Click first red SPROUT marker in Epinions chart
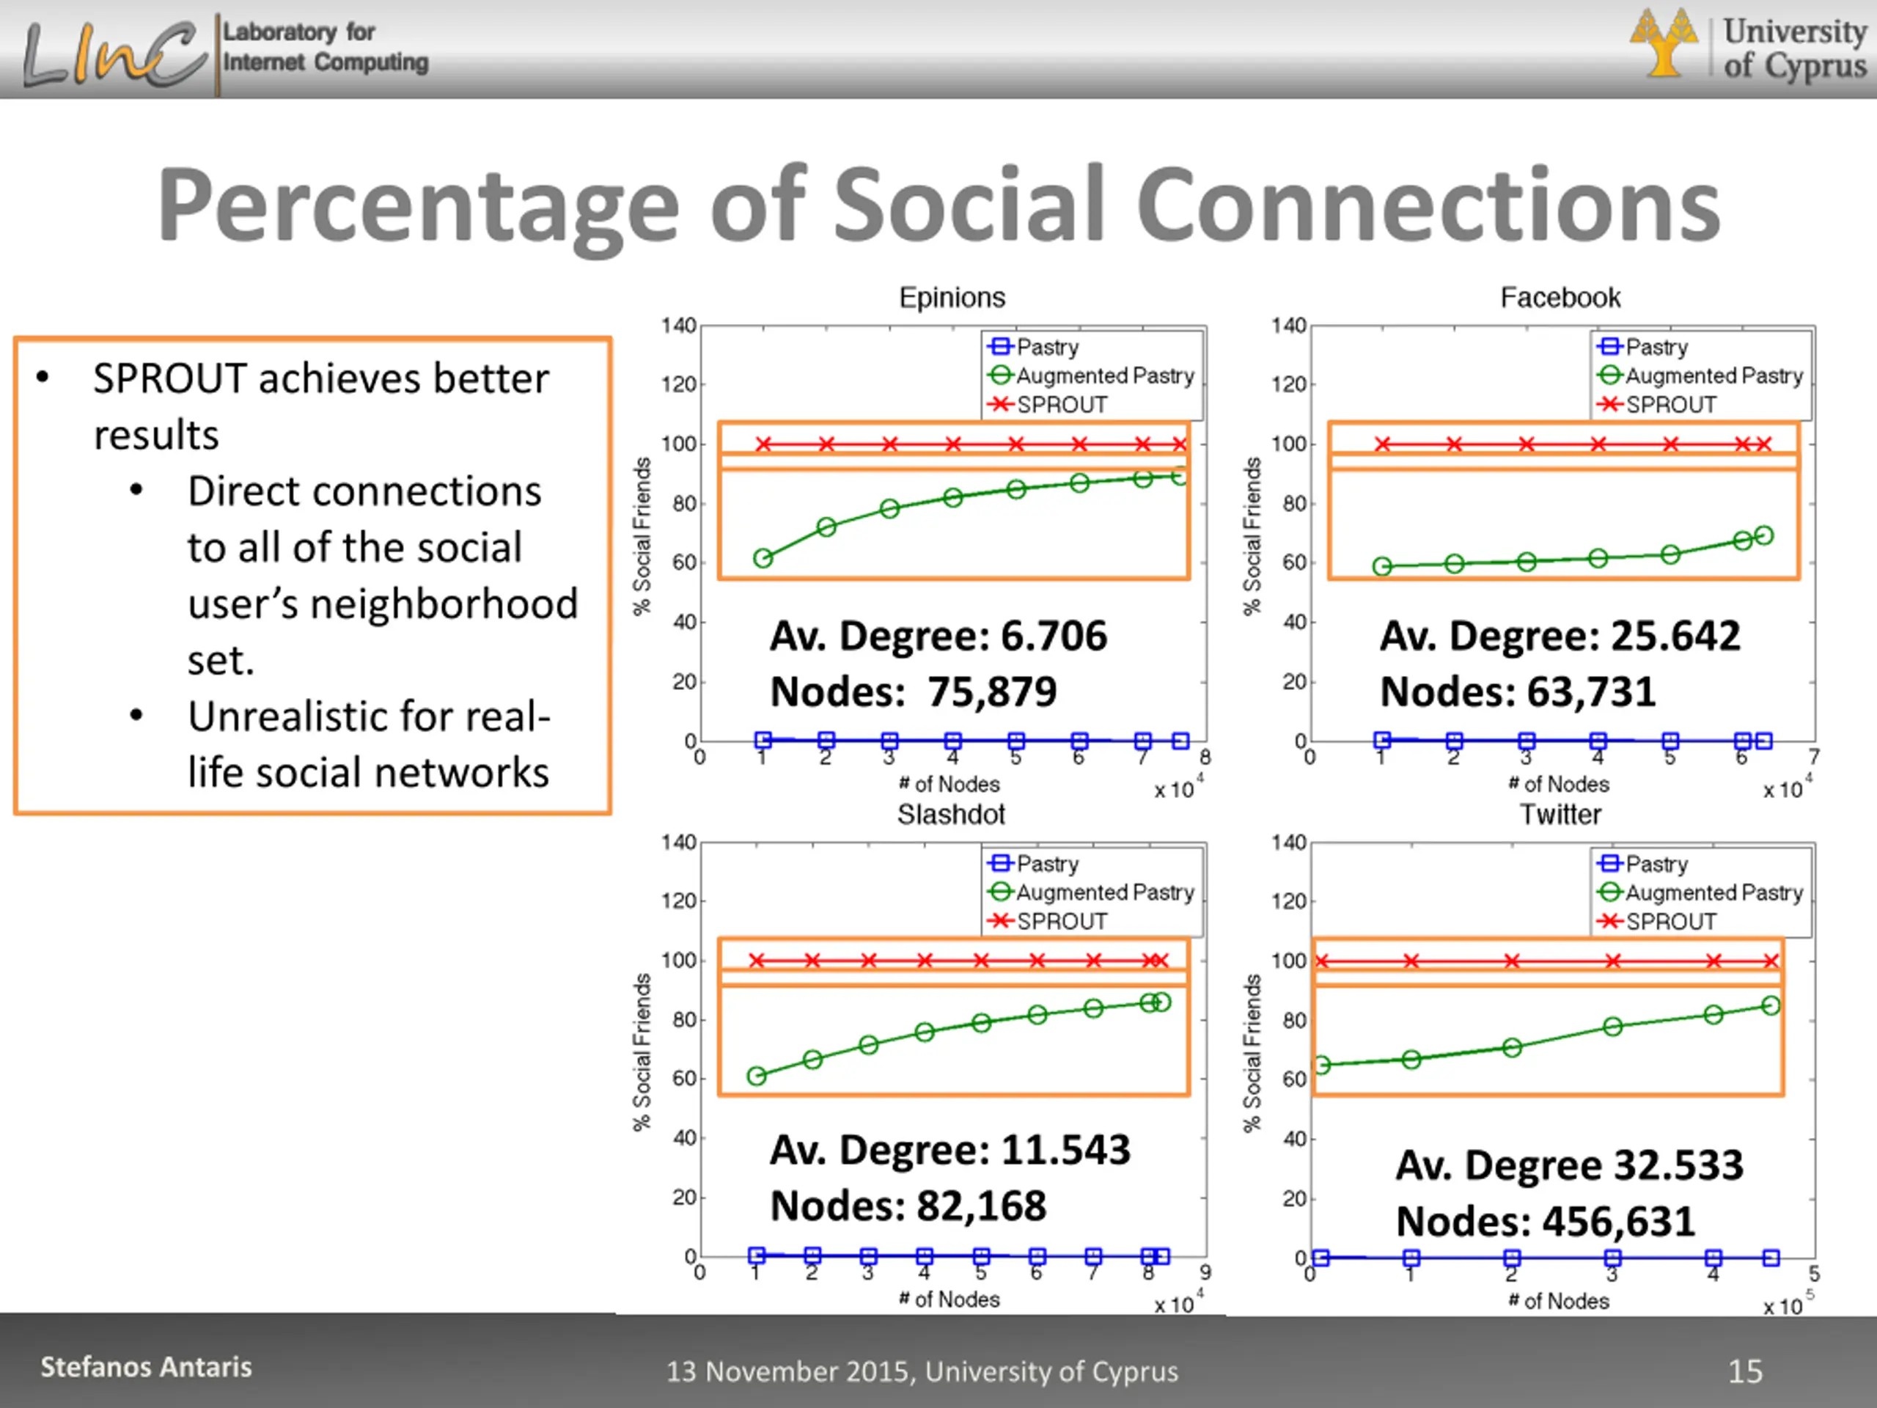Viewport: 1877px width, 1408px height. [x=763, y=444]
